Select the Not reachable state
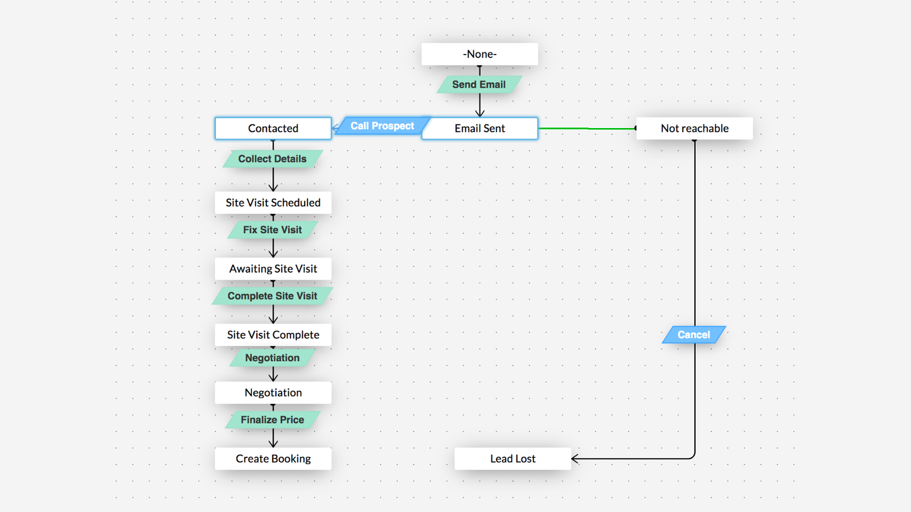This screenshot has height=512, width=911. click(695, 129)
